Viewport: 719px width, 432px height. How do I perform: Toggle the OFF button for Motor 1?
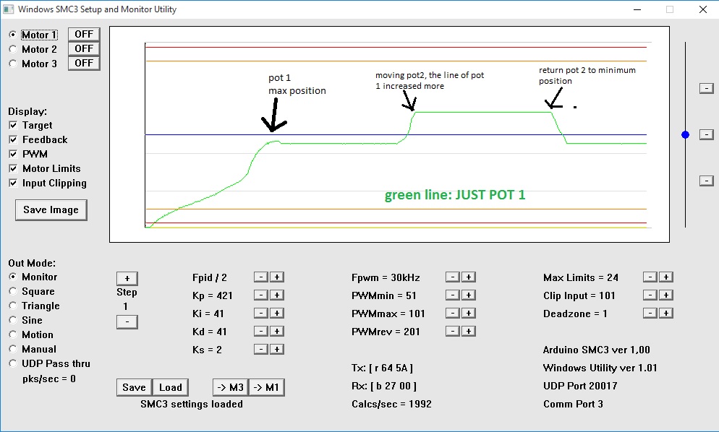[x=84, y=35]
